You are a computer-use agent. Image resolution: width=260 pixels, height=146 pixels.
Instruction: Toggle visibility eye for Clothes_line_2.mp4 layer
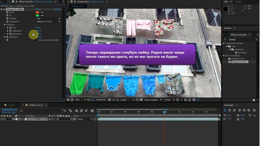(2, 119)
